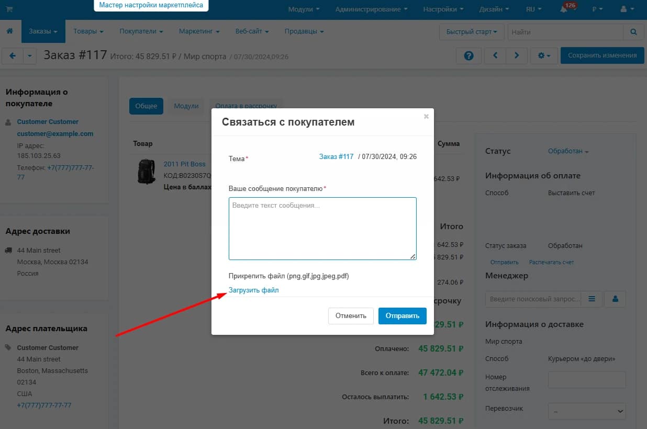
Task: Click the help question mark icon
Action: pos(468,55)
